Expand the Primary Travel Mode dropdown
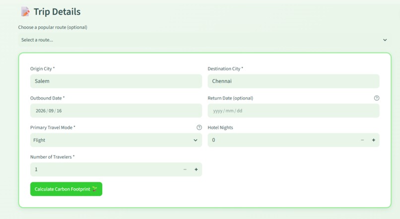Screen dimensions: 400x219 coord(116,140)
